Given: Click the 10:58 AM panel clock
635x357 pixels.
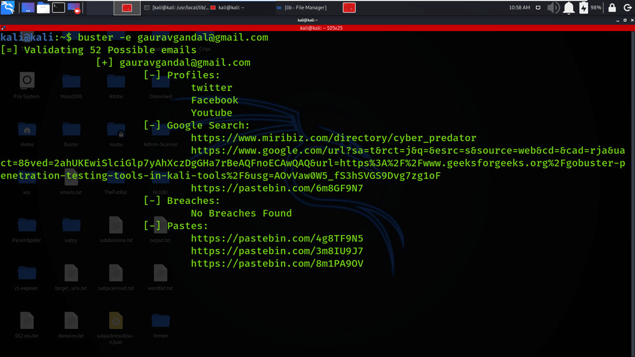Looking at the screenshot, I should click(519, 8).
